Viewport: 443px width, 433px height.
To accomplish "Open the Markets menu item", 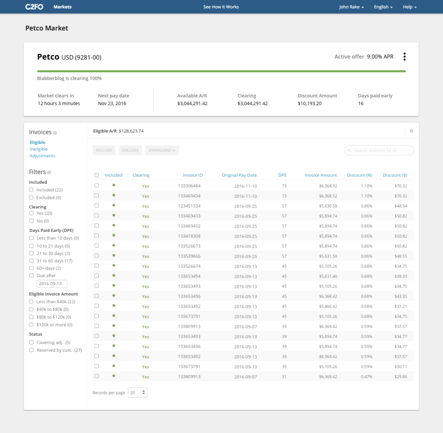I will [62, 7].
